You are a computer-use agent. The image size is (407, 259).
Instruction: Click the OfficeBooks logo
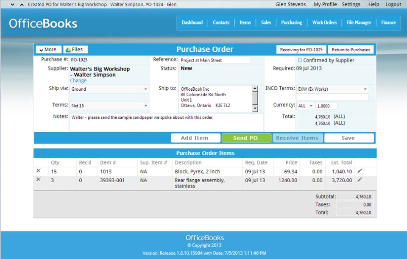tap(43, 24)
